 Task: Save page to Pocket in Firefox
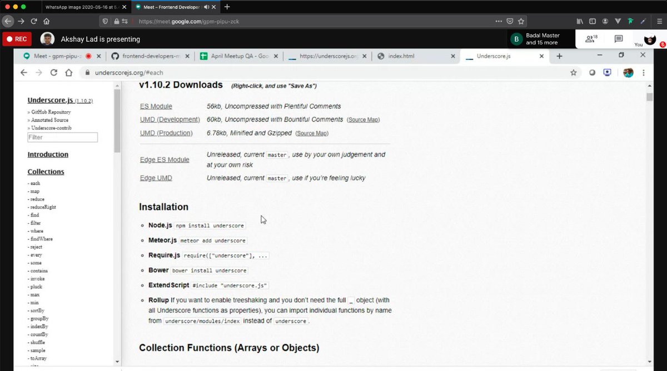click(x=510, y=21)
